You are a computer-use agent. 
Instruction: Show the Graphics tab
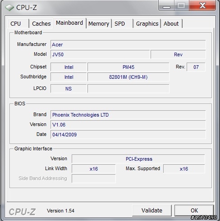(x=147, y=23)
